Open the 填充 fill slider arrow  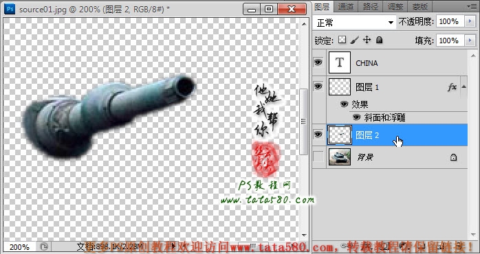(x=470, y=41)
